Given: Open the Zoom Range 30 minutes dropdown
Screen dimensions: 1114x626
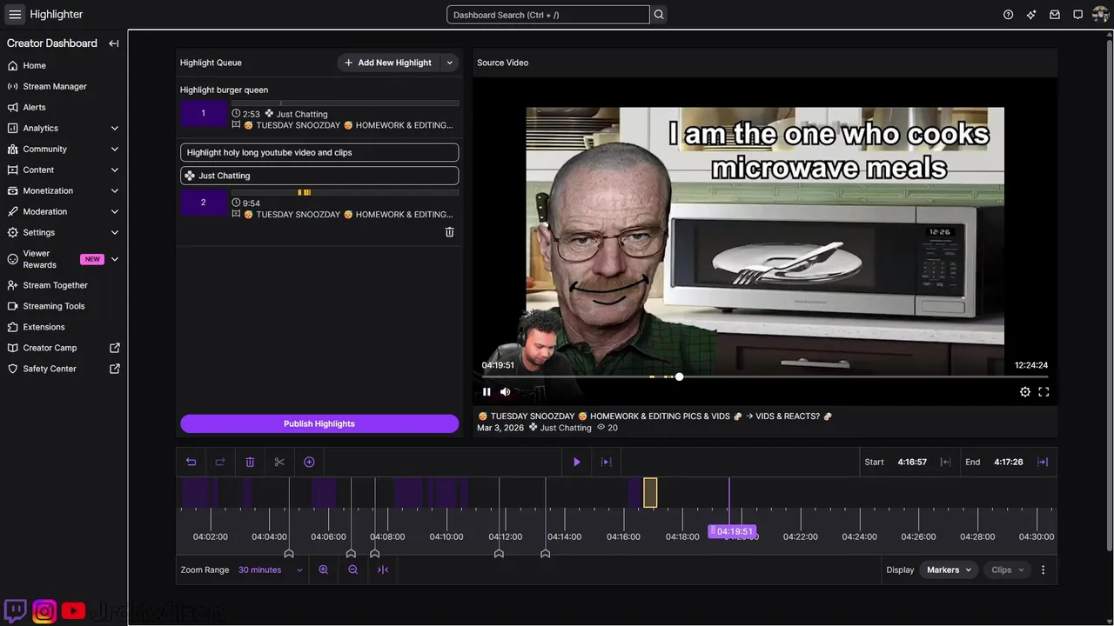Looking at the screenshot, I should pyautogui.click(x=271, y=569).
